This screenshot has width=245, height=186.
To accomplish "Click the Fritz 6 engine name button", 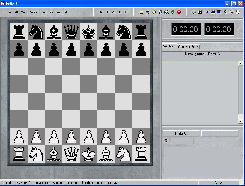I will coord(181,133).
